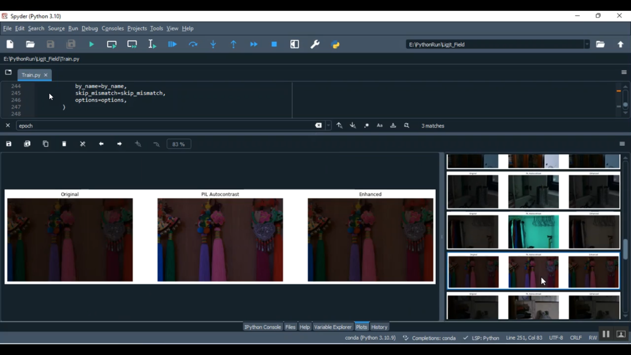
Task: Open the PYTHONPATH manager Python icon
Action: pos(335,45)
